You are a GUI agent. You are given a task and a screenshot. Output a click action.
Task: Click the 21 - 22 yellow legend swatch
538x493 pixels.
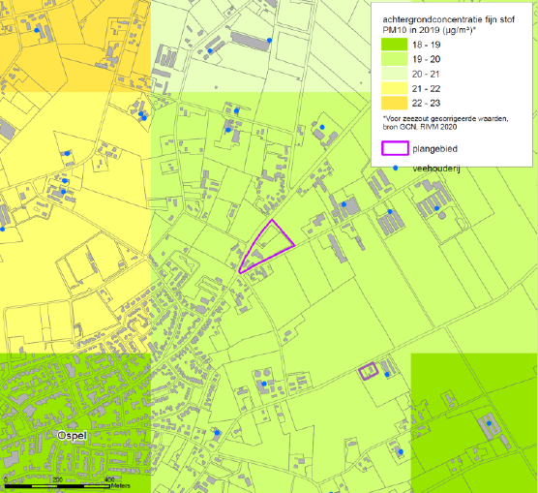tap(394, 88)
